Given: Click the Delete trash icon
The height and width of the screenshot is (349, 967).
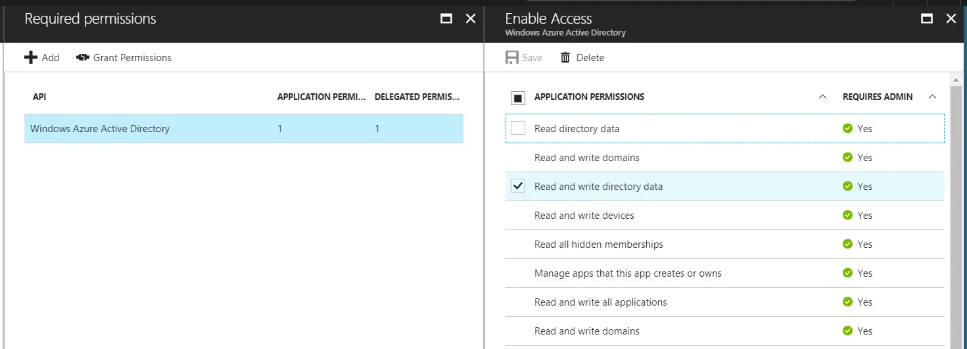Looking at the screenshot, I should pos(565,58).
